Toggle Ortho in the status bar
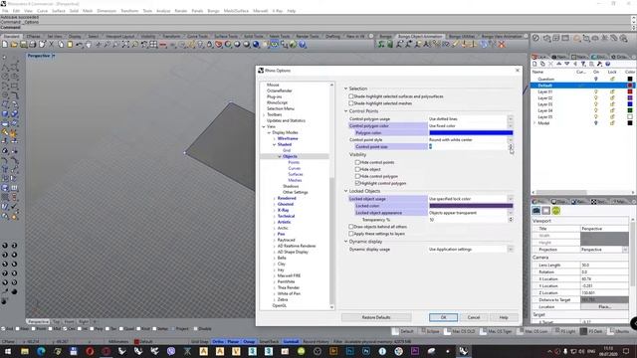The height and width of the screenshot is (358, 637). [218, 342]
